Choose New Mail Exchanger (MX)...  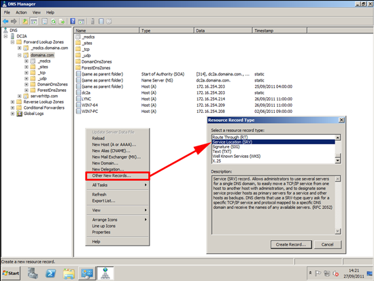(x=118, y=157)
